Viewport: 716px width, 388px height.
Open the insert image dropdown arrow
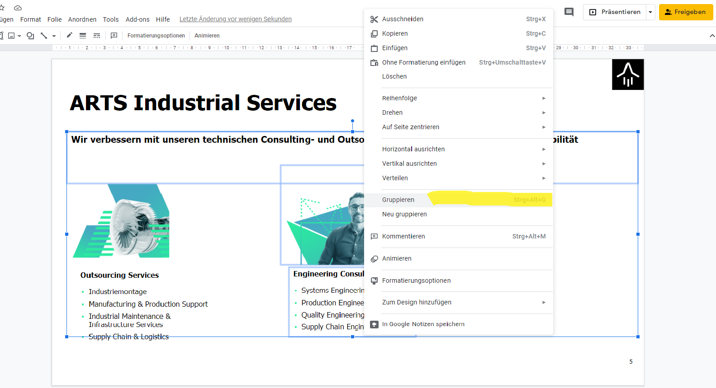tap(19, 36)
